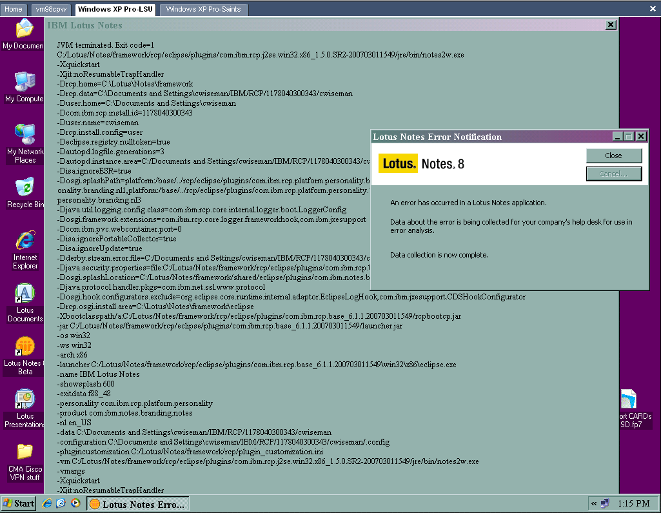Click the '-os win32' line
Viewport: 661px width, 513px height.
pos(74,336)
